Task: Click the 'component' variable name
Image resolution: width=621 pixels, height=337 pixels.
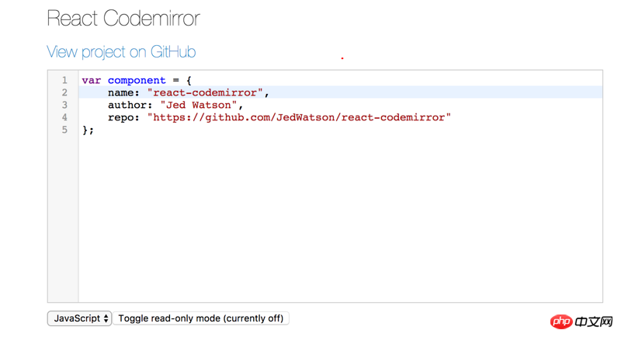Action: tap(137, 80)
